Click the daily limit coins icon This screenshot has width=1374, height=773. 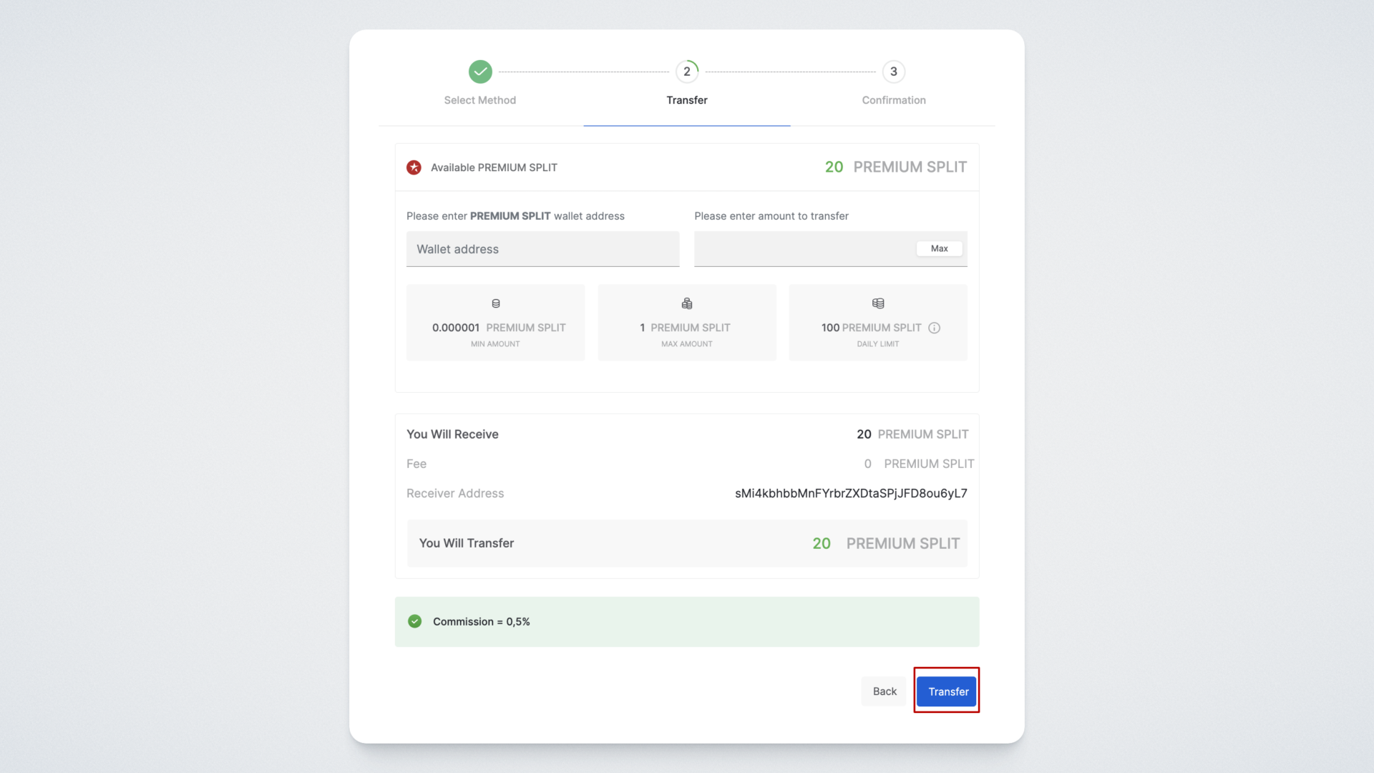(x=878, y=303)
